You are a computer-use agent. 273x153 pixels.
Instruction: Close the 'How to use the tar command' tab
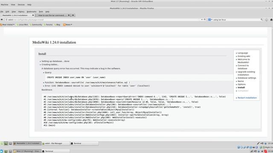tap(69, 15)
